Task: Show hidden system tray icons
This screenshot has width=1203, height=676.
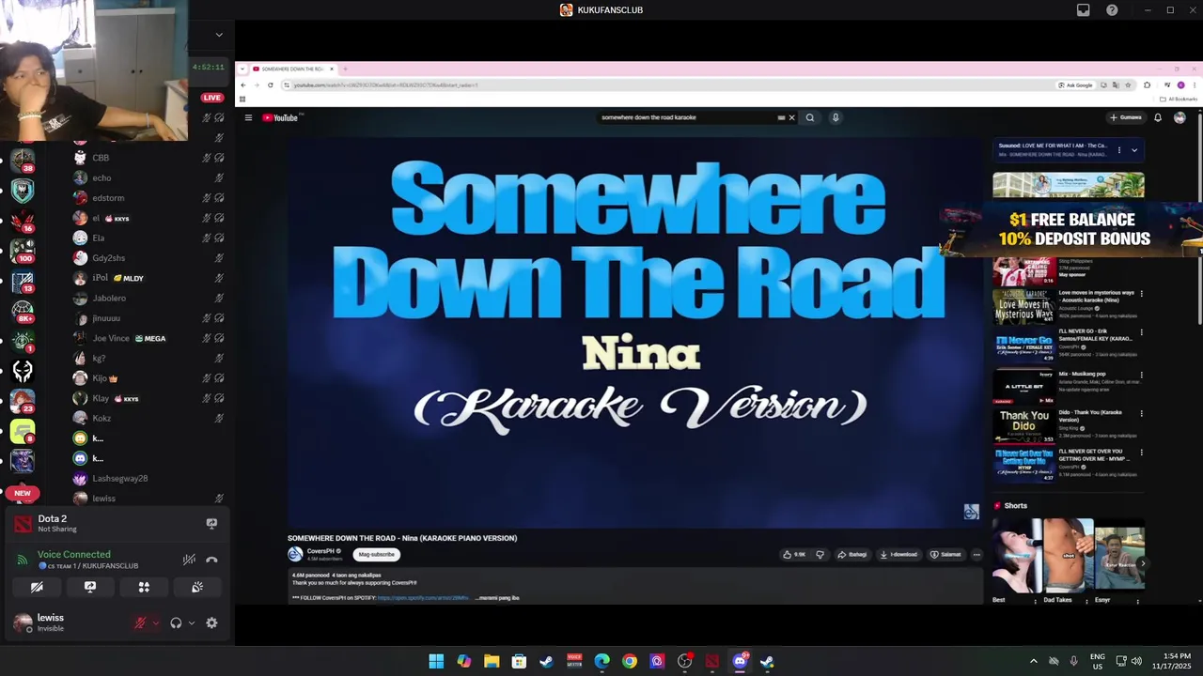Action: click(x=1033, y=661)
